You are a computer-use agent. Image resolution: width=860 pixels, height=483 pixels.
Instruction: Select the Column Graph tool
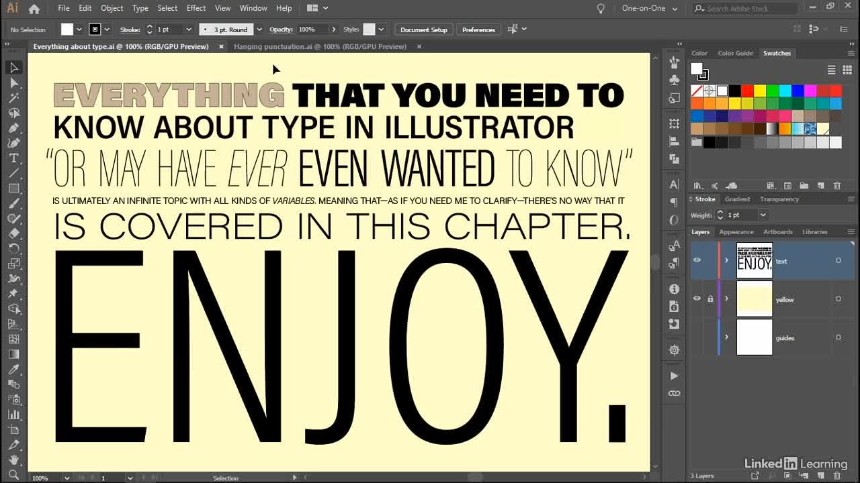[x=13, y=415]
